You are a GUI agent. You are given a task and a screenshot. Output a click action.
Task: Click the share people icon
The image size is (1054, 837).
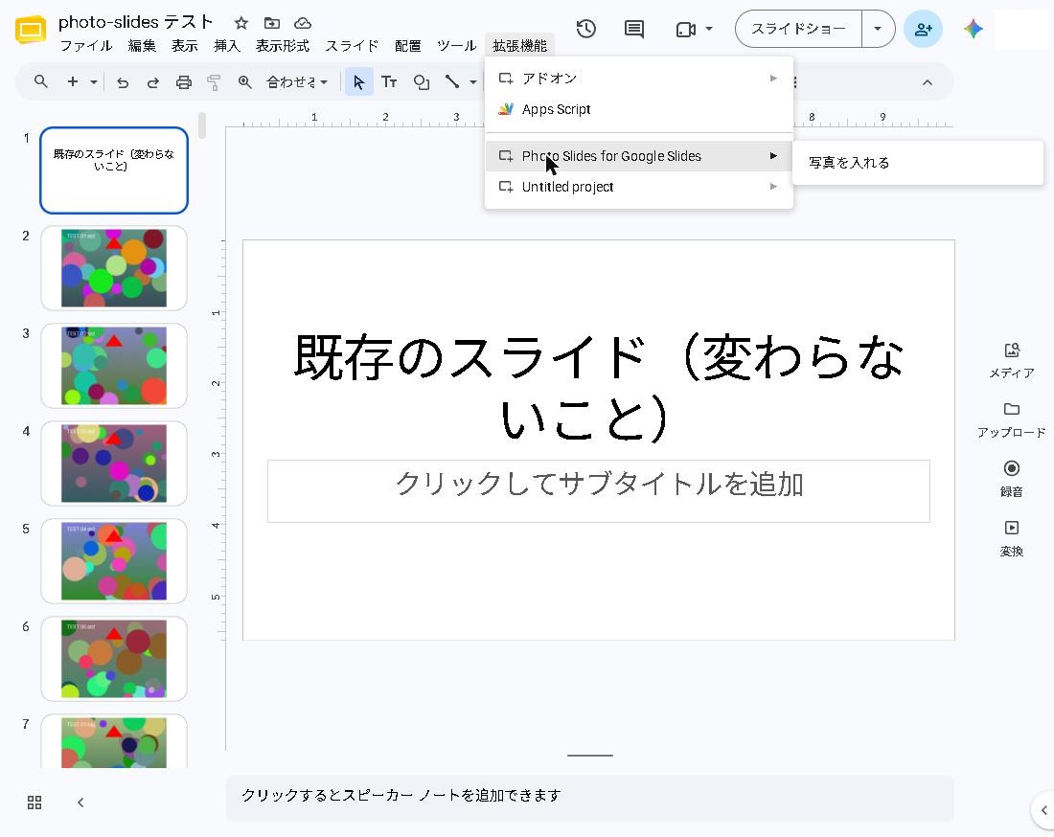click(x=923, y=29)
